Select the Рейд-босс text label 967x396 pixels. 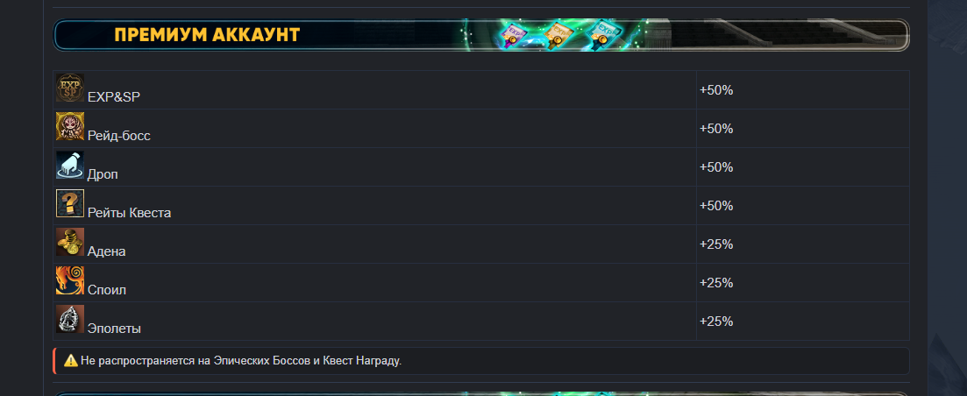(x=119, y=136)
